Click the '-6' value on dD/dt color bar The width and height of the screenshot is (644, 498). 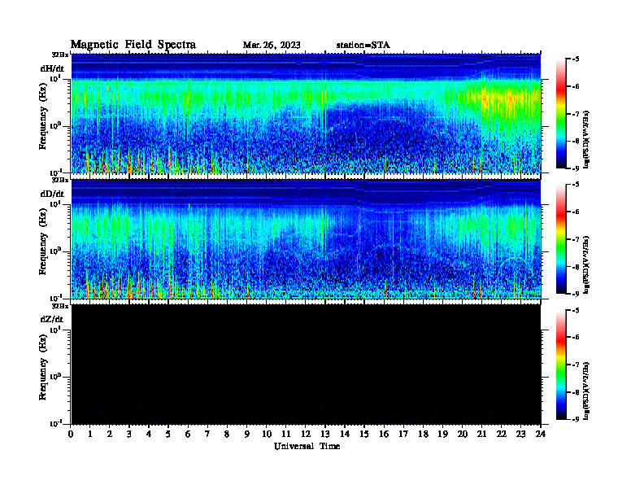[576, 212]
